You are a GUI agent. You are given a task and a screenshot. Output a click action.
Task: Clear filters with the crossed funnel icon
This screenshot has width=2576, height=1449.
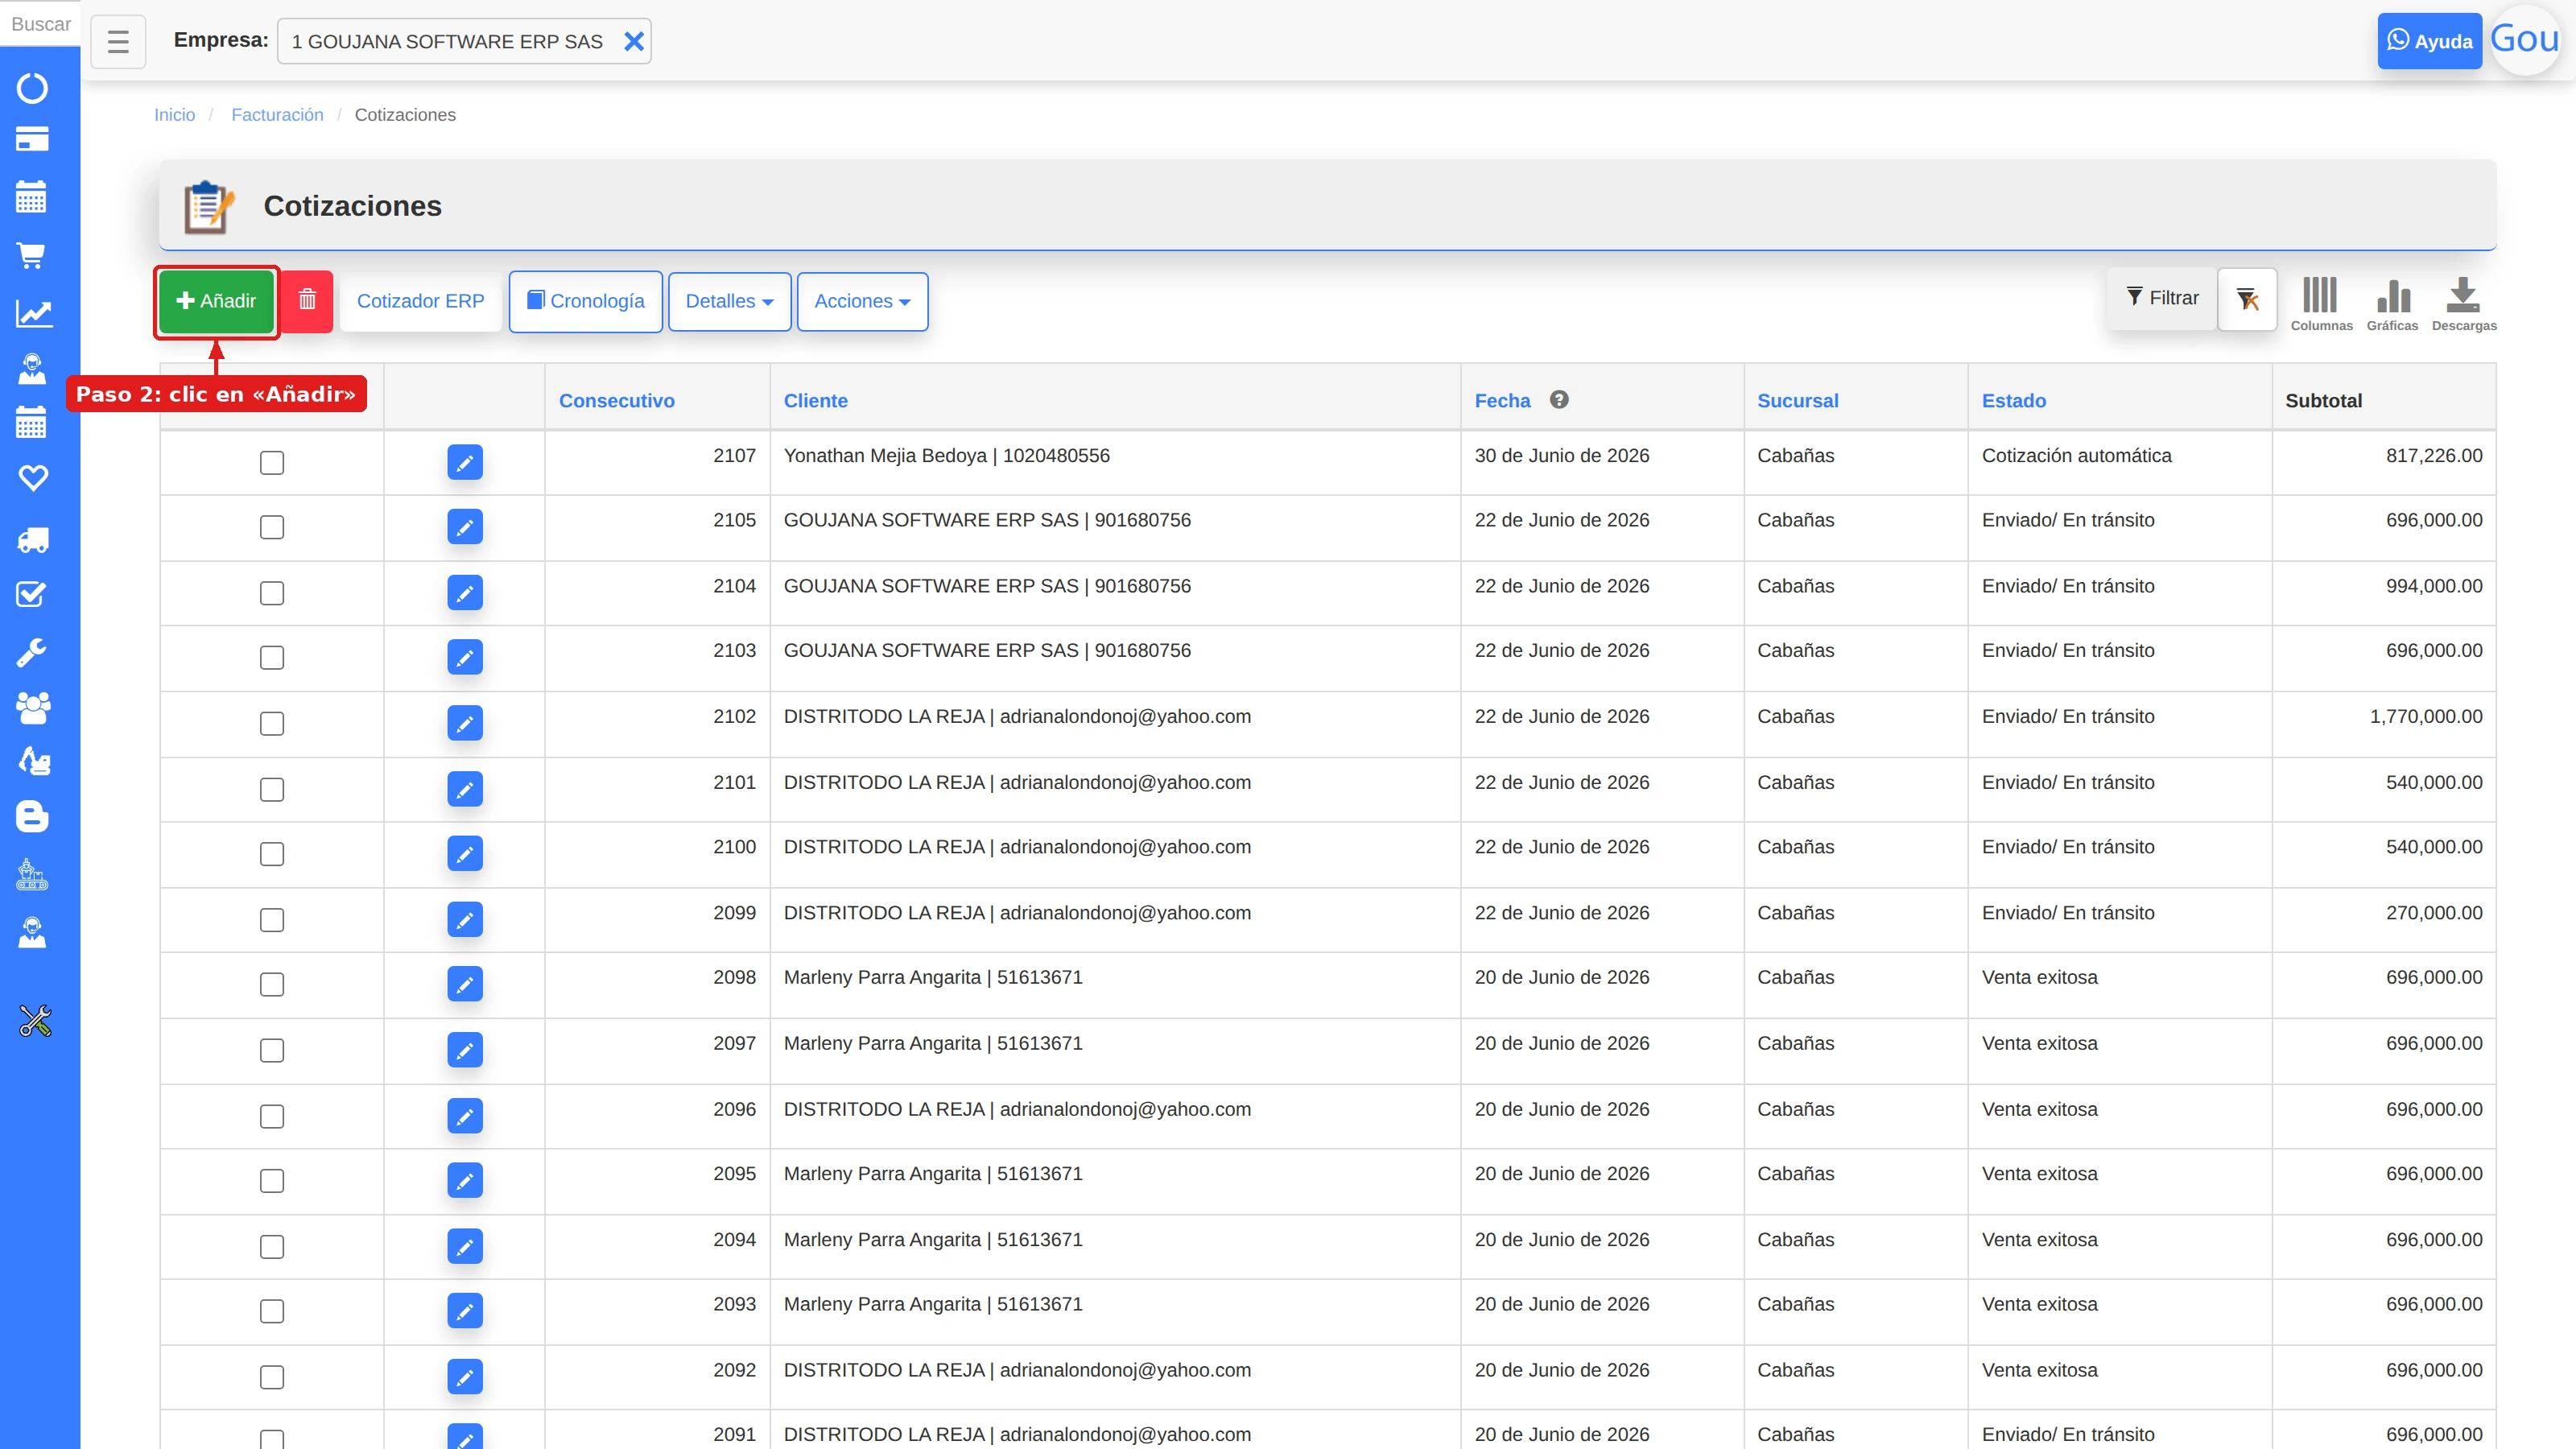pos(2247,298)
